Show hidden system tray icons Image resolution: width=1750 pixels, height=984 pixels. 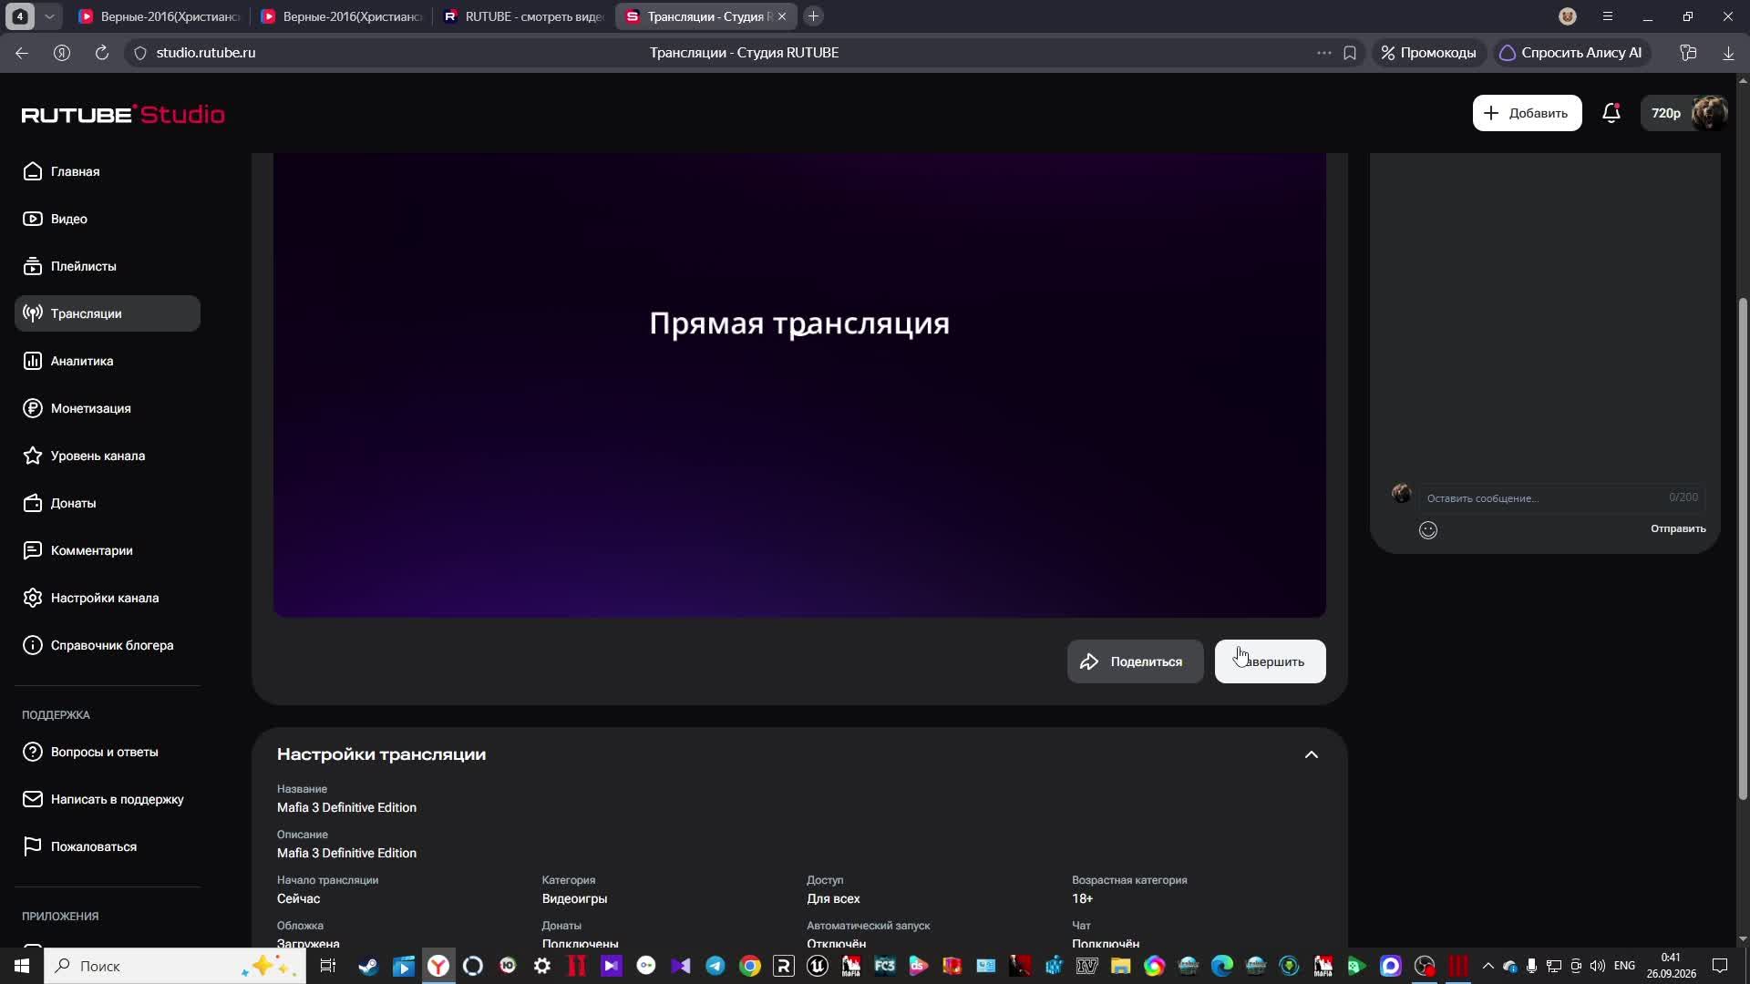click(1487, 966)
